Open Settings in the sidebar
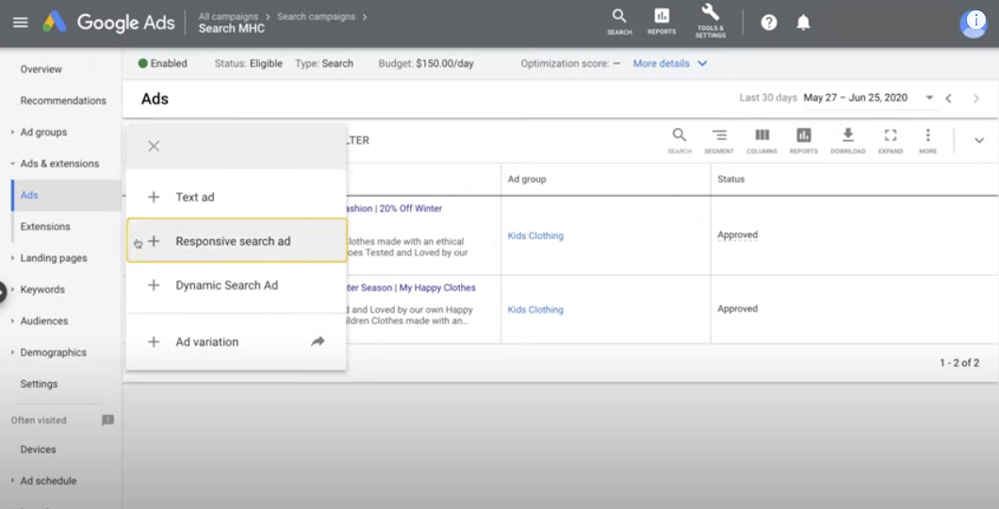This screenshot has height=509, width=999. click(x=39, y=384)
